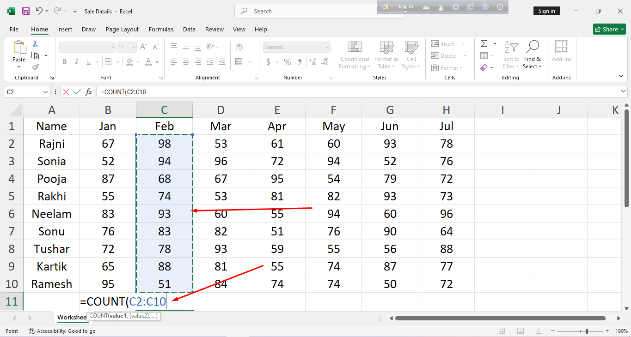The width and height of the screenshot is (631, 337).
Task: Switch to Page Layout view in status bar
Action: [x=521, y=331]
